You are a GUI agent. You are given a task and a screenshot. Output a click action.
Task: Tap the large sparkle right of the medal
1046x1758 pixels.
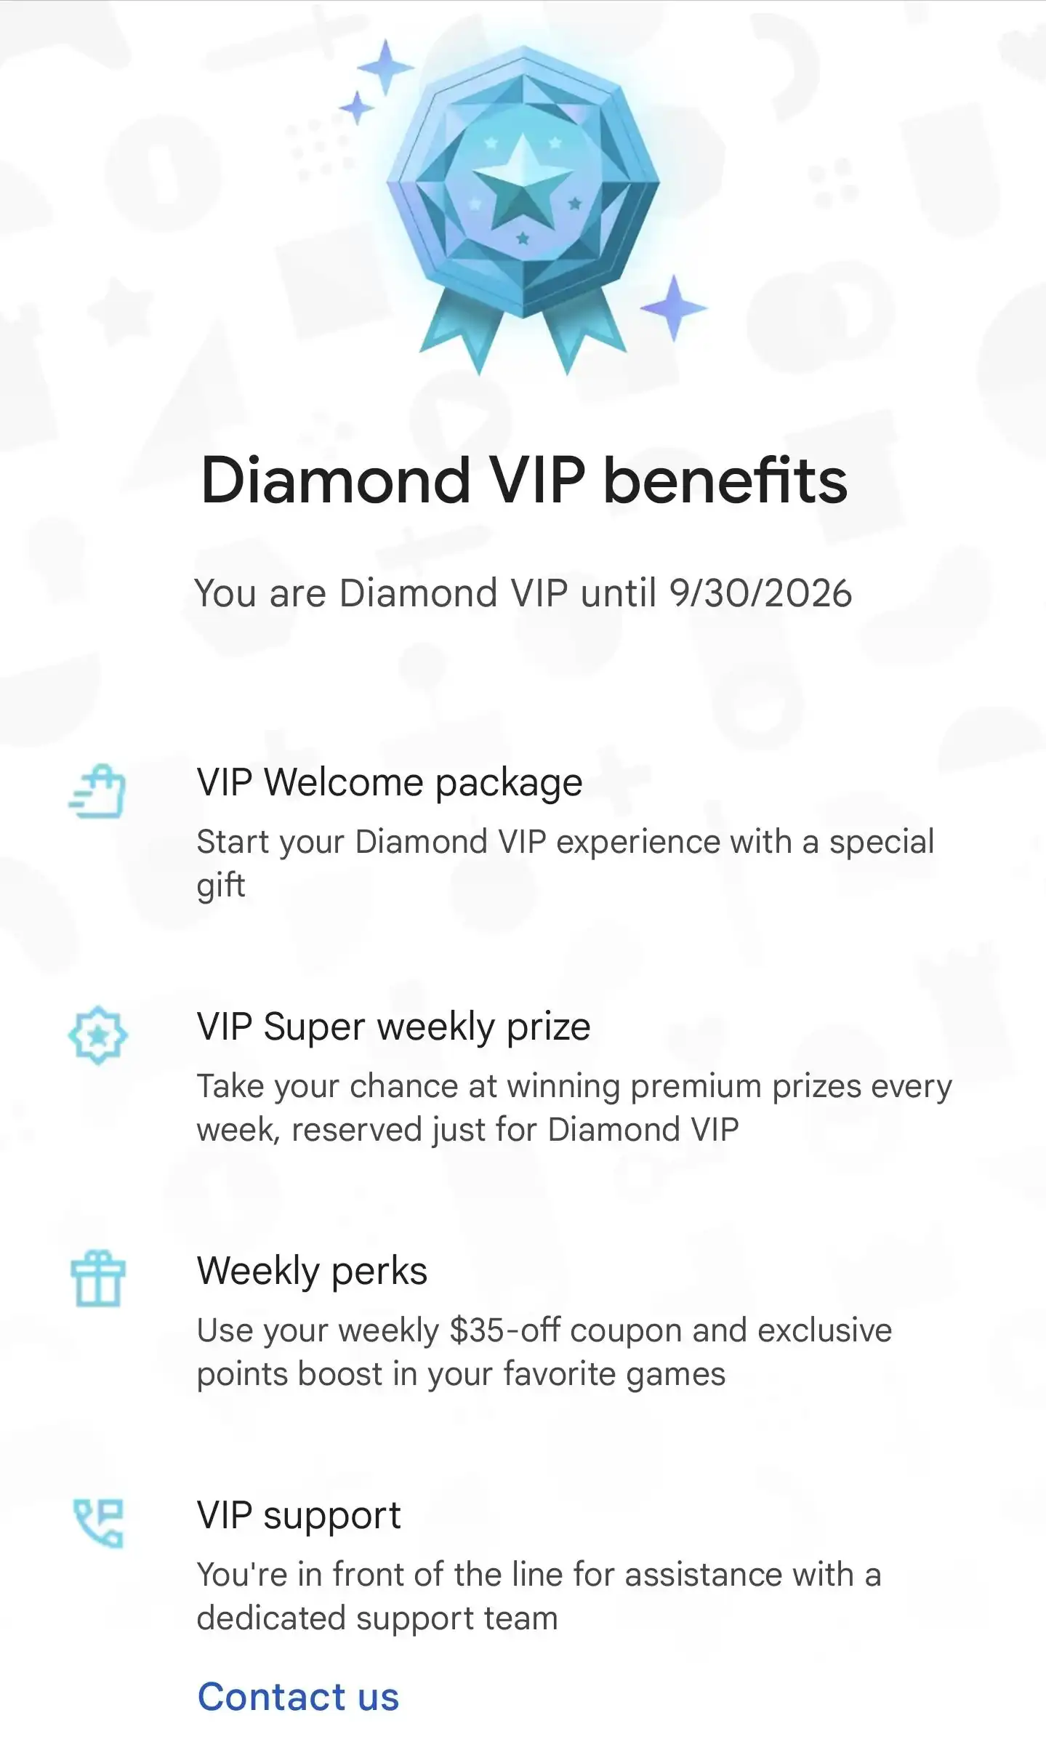[x=674, y=308]
